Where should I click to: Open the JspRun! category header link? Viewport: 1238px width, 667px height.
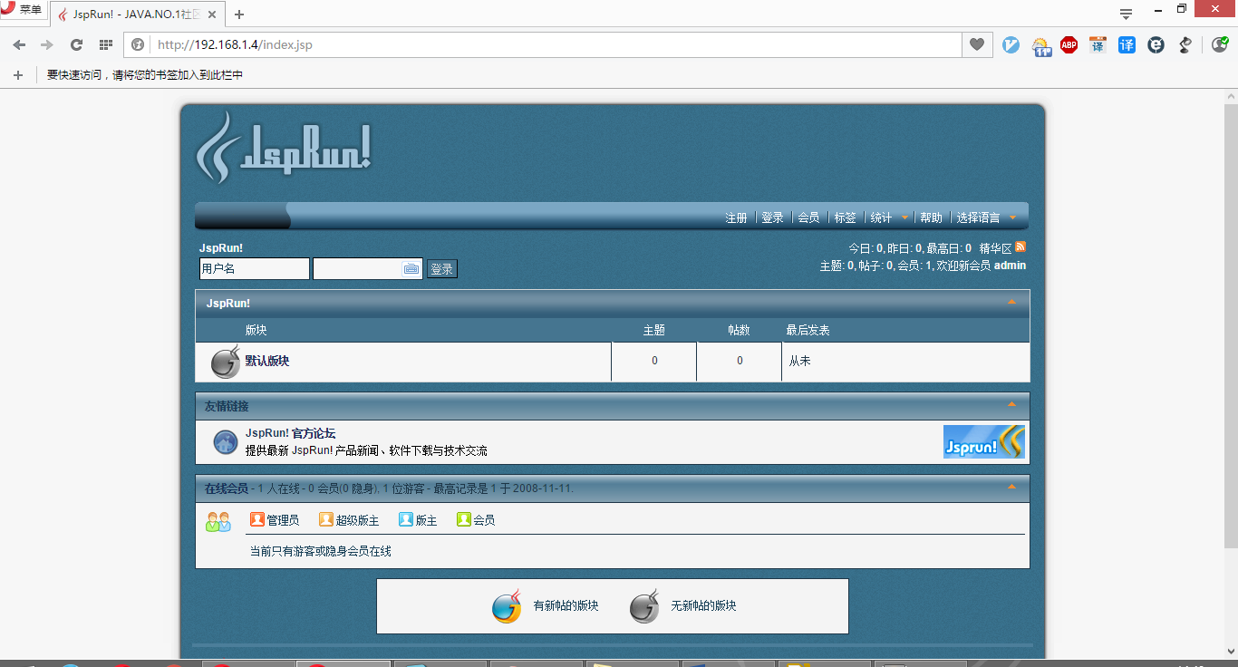point(228,303)
